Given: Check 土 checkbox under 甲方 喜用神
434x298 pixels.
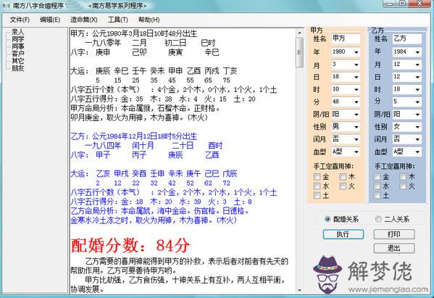Looking at the screenshot, I should pos(317,196).
